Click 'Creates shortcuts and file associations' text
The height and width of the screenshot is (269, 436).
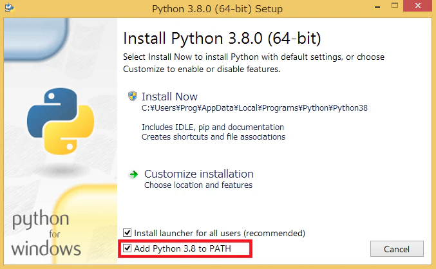(x=214, y=137)
